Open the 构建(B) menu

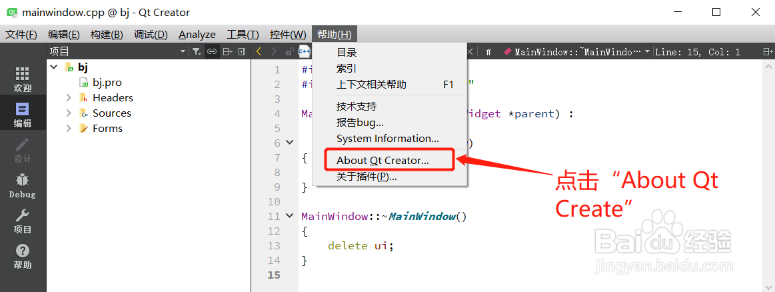point(107,35)
